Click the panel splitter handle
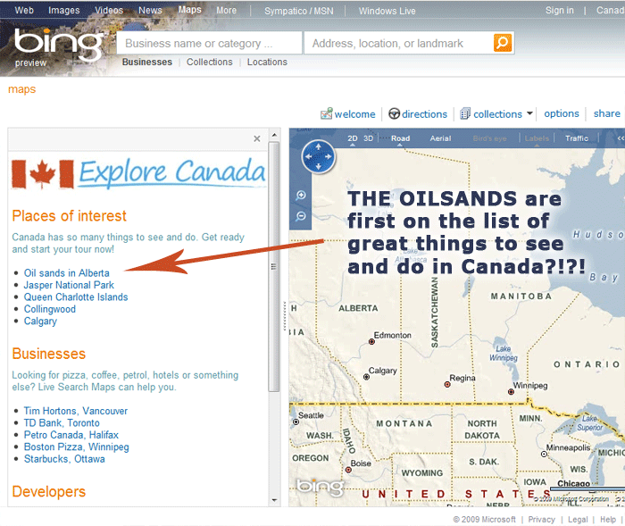This screenshot has width=625, height=526. [285, 316]
